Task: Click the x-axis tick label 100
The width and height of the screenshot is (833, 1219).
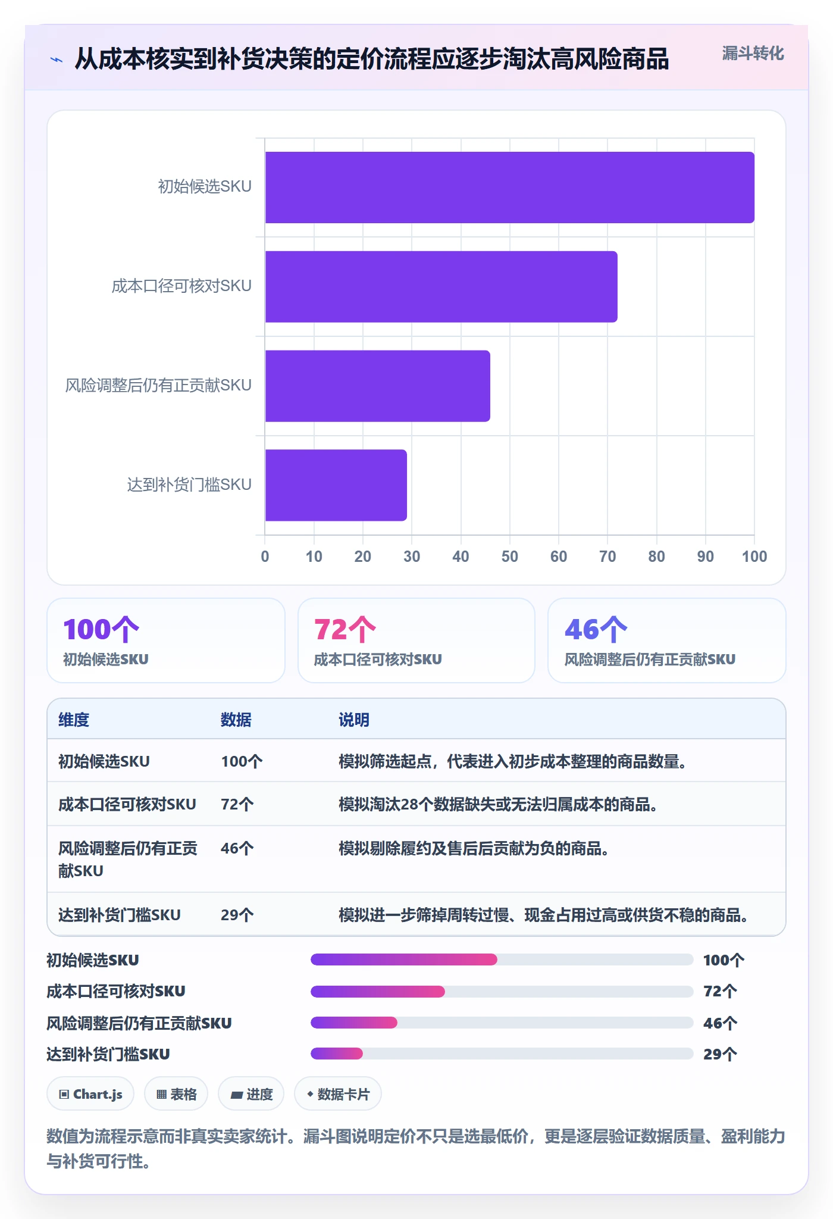Action: (754, 557)
